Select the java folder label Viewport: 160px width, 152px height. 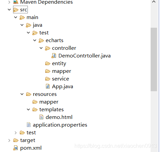coord(38,25)
